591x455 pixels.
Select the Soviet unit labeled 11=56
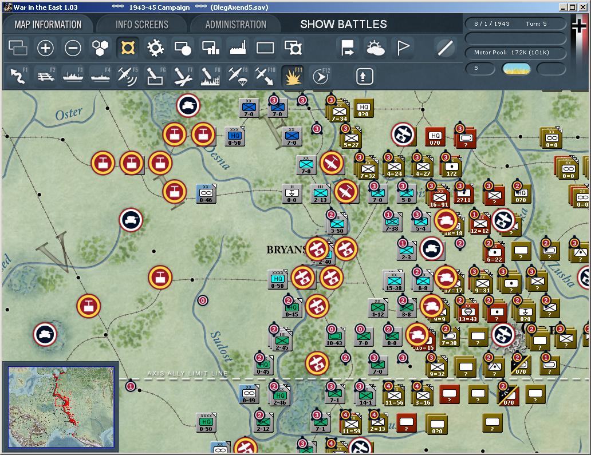pyautogui.click(x=394, y=397)
